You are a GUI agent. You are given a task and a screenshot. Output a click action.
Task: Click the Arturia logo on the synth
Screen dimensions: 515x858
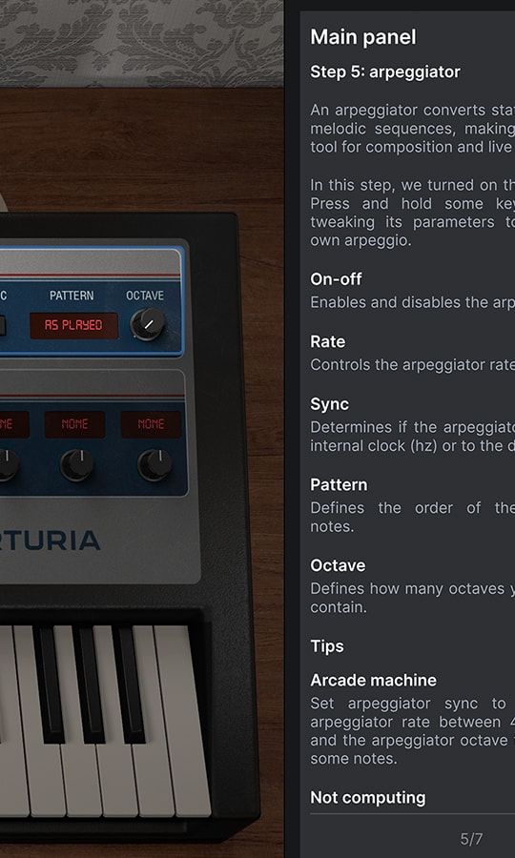point(50,541)
